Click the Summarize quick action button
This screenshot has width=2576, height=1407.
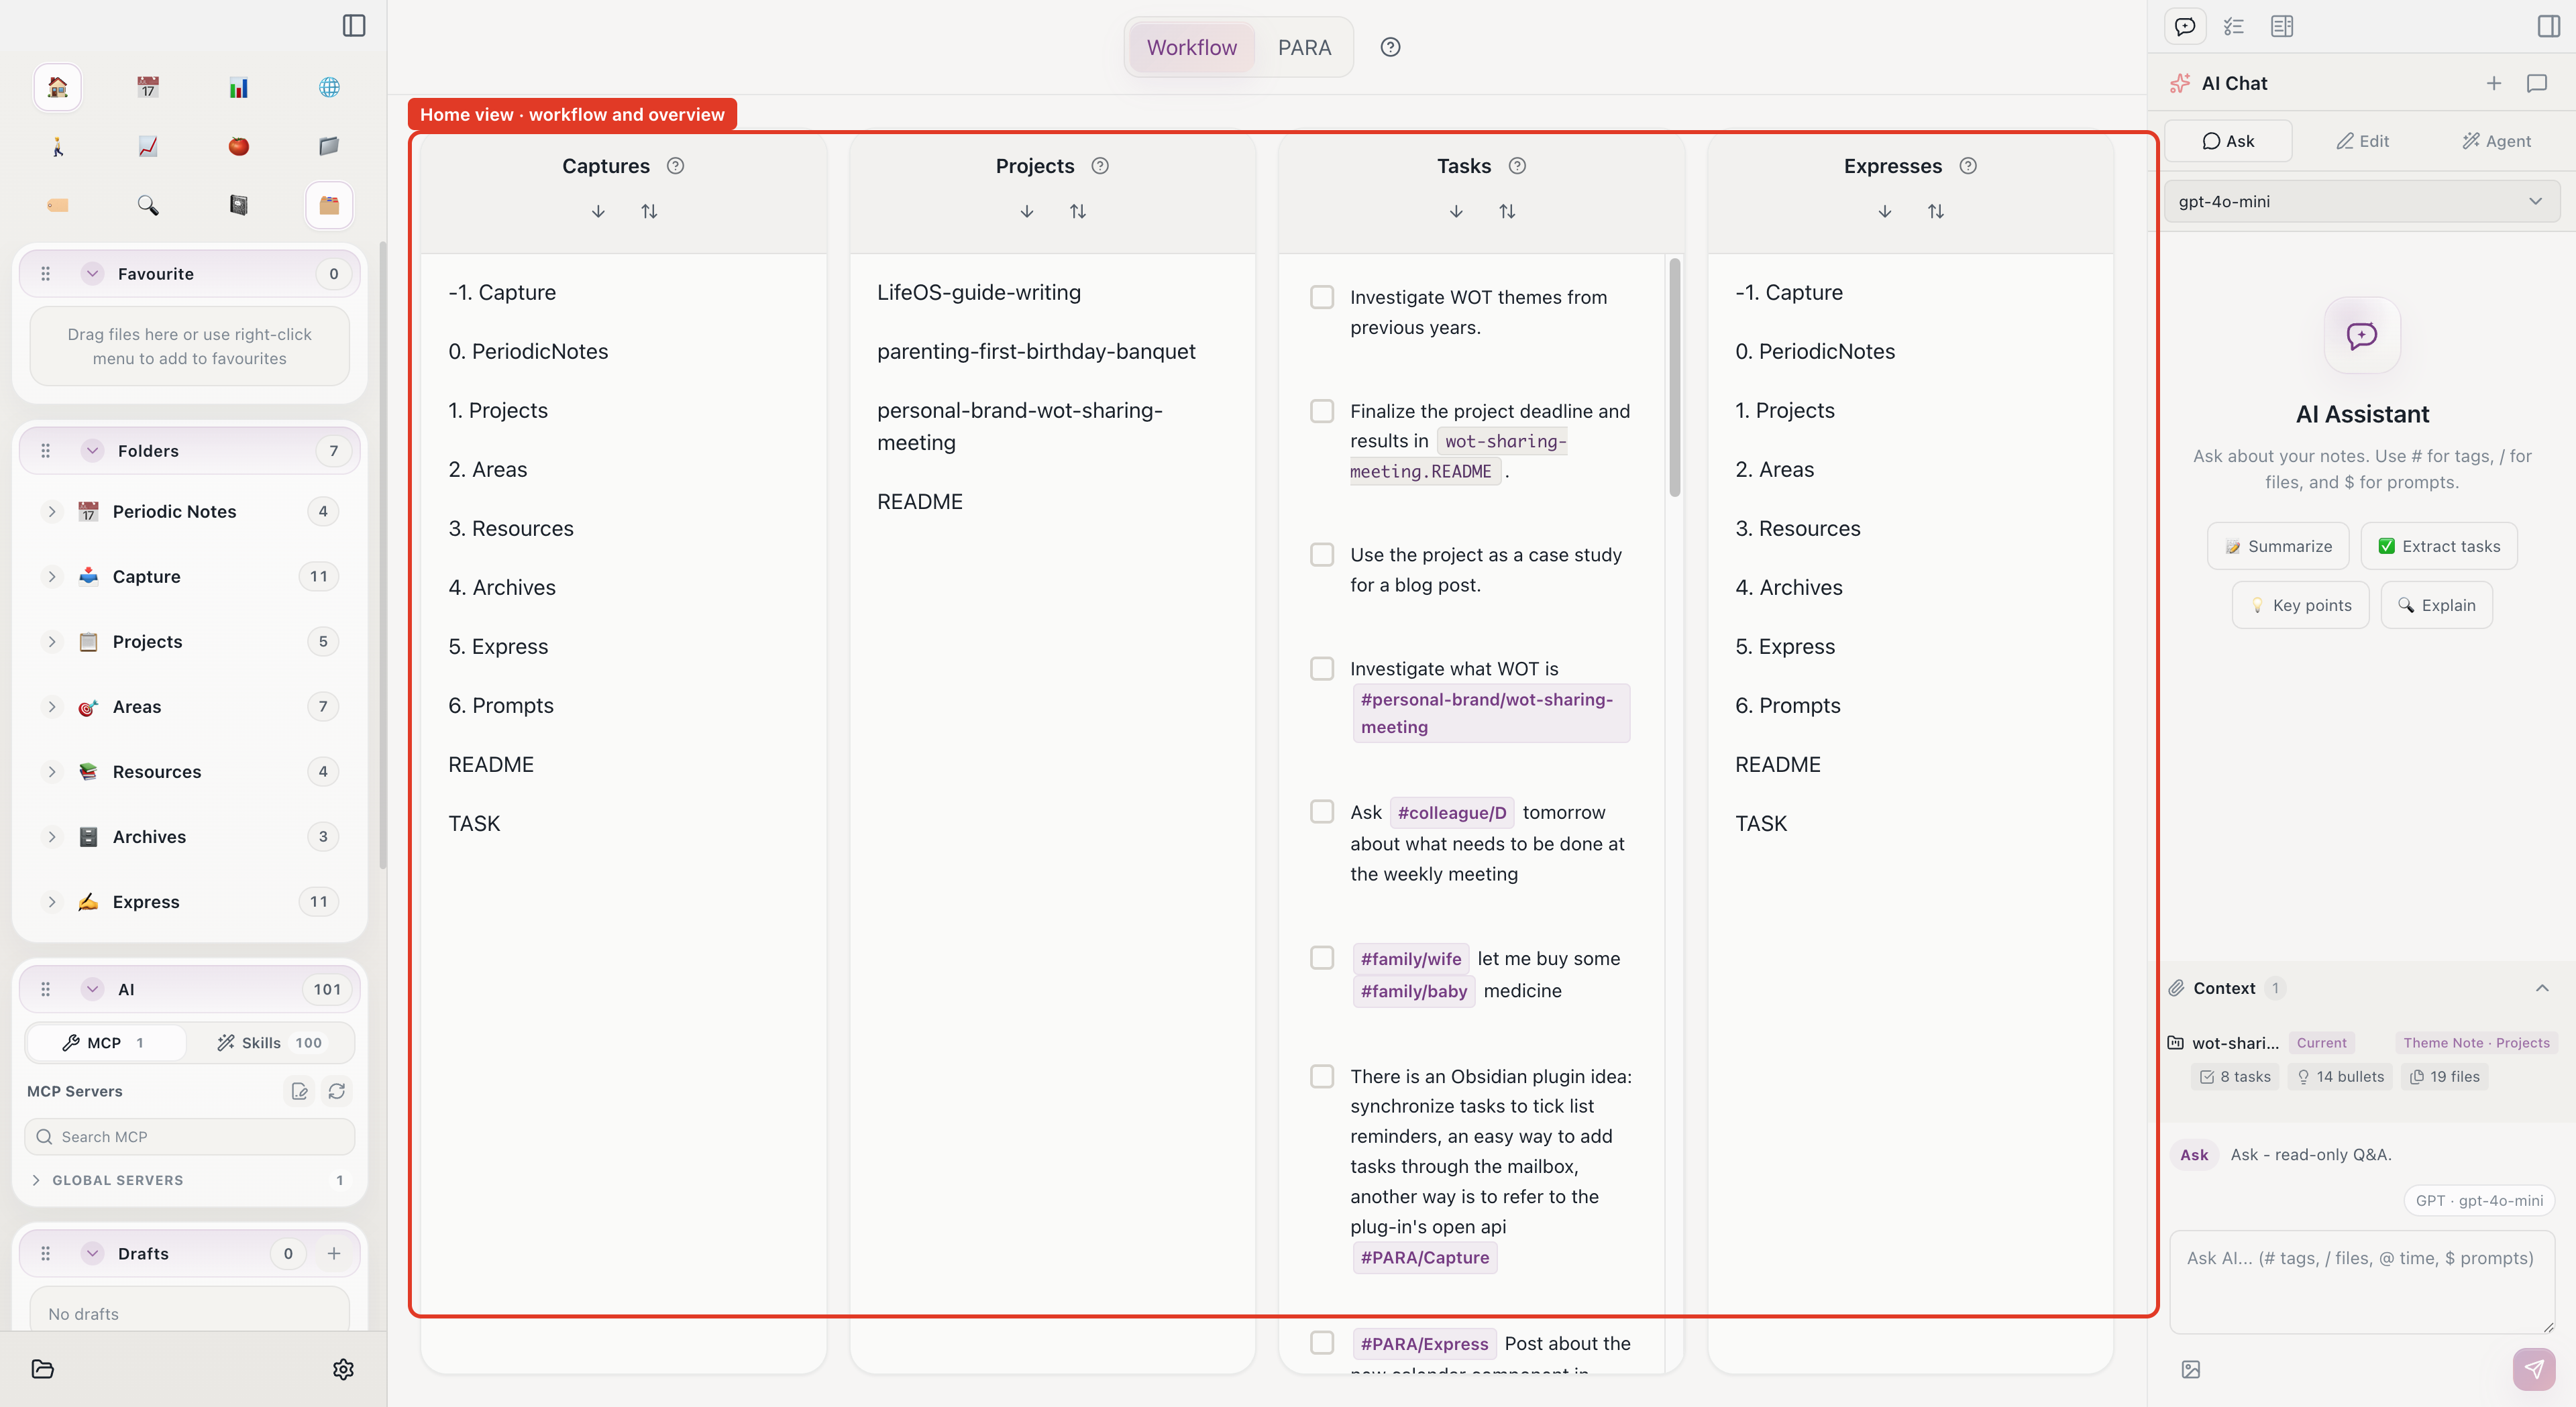coord(2278,546)
